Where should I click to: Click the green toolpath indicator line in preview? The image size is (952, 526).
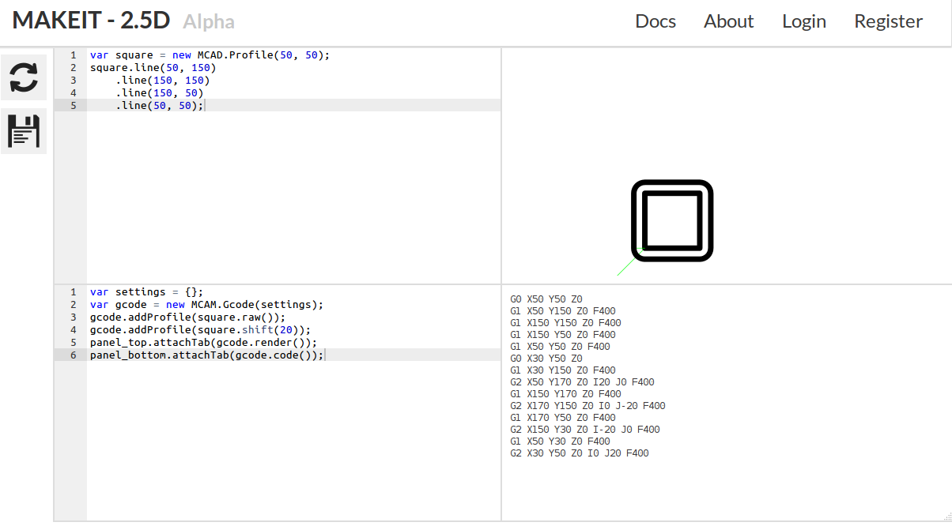point(627,265)
